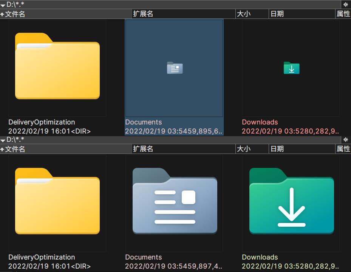Click the 属性 column header in upper panel
The height and width of the screenshot is (272, 351).
tap(343, 14)
